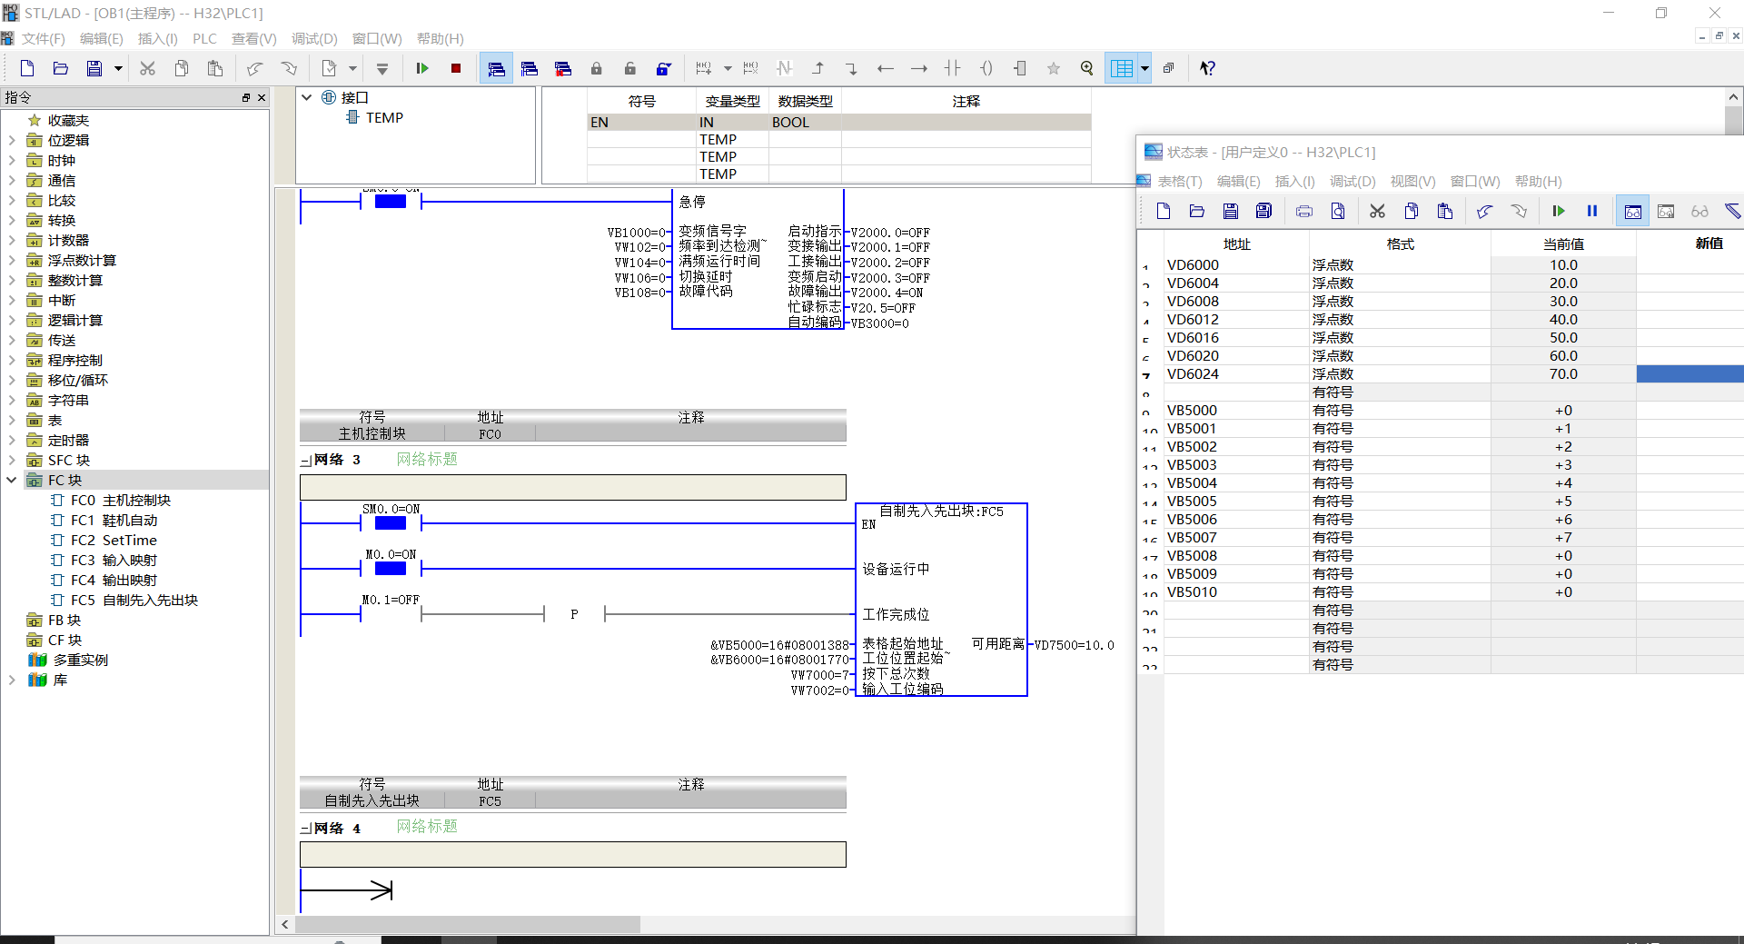Expand the 定时器 instruction folder
The height and width of the screenshot is (944, 1744).
[x=12, y=440]
